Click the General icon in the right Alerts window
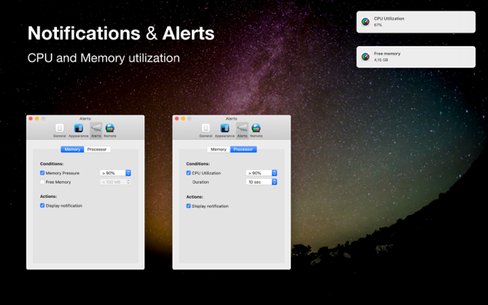 point(206,130)
